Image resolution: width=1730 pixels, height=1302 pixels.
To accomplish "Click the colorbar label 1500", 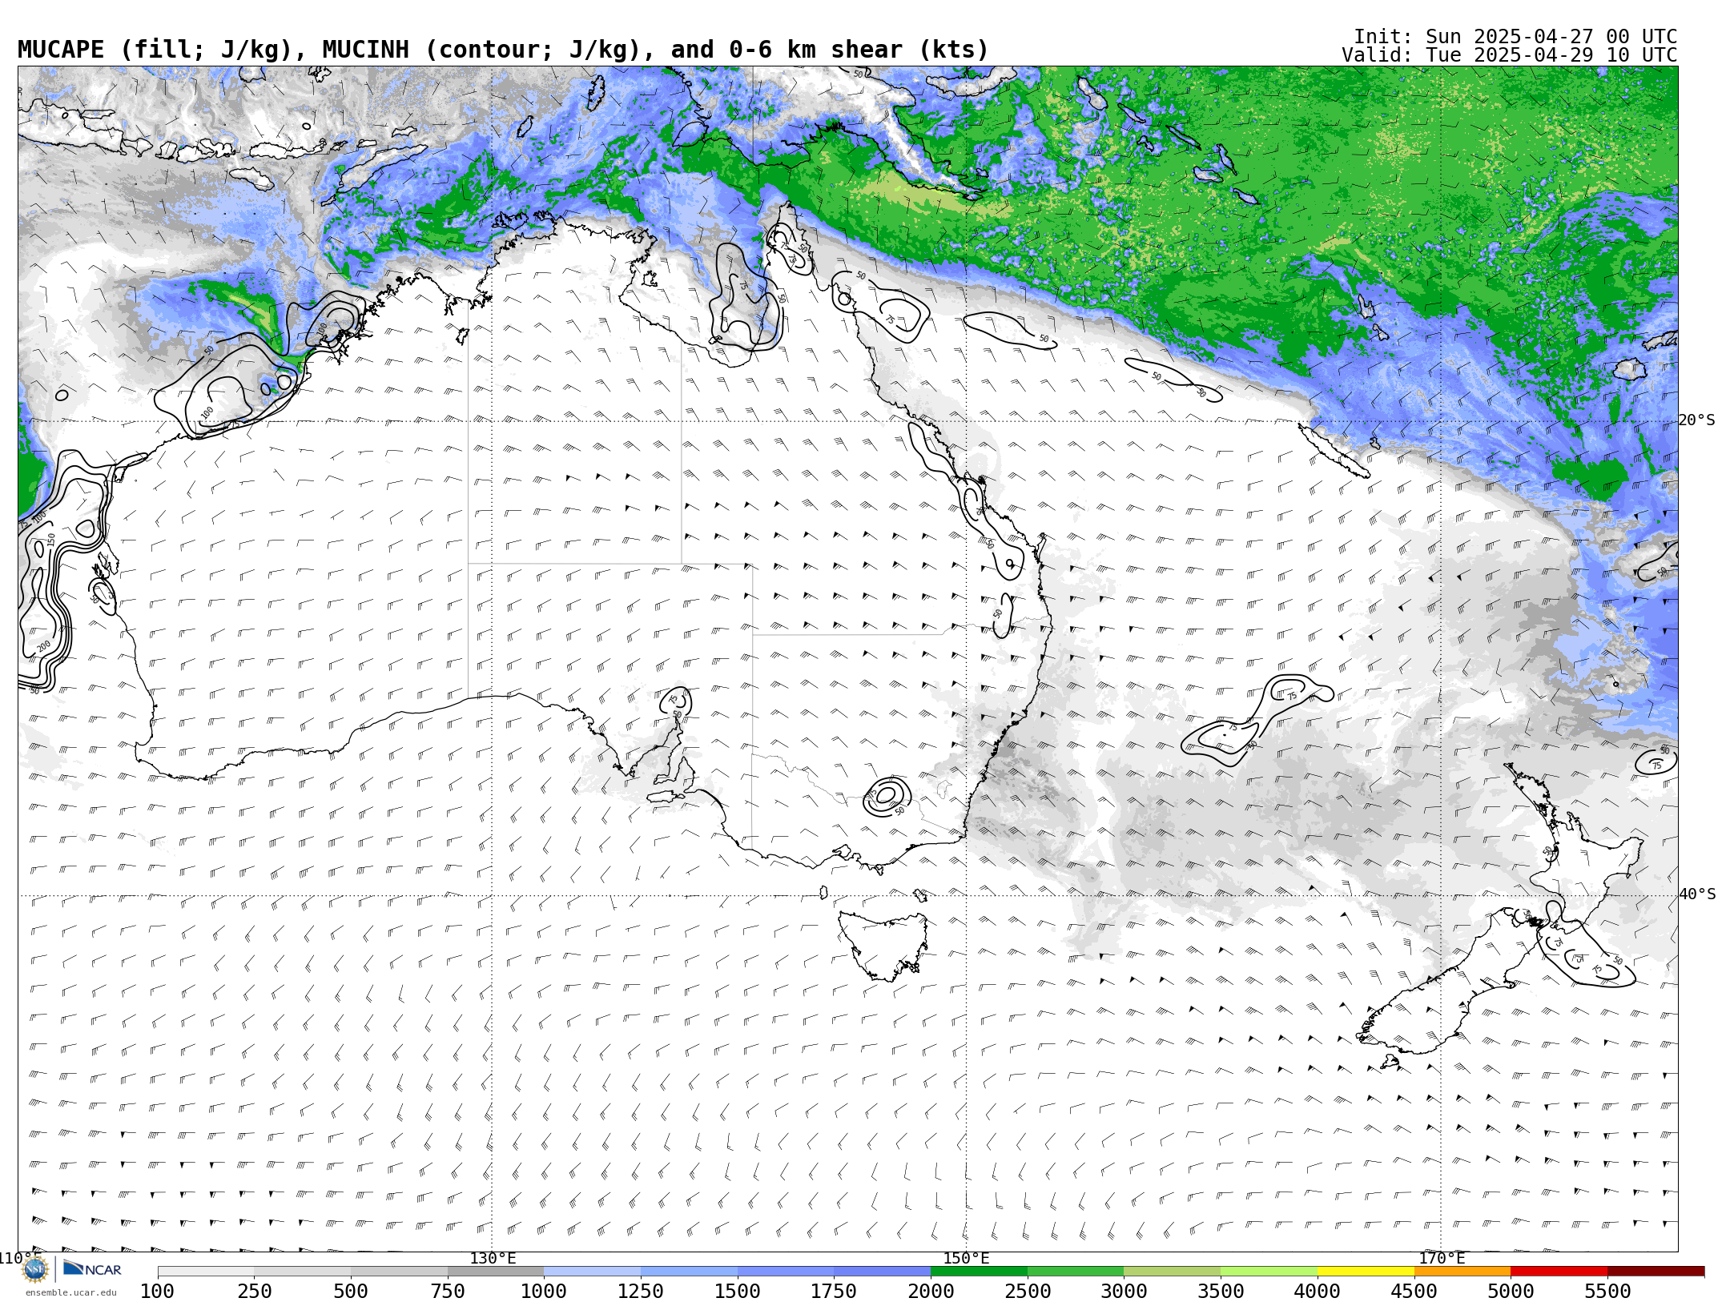I will [x=738, y=1291].
